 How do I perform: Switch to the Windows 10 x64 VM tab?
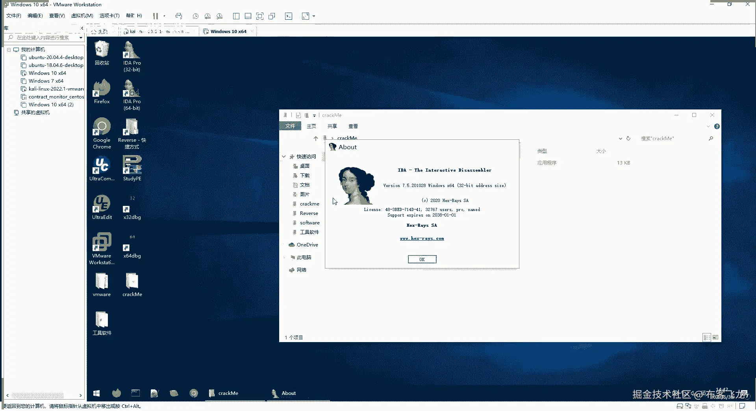coord(228,31)
